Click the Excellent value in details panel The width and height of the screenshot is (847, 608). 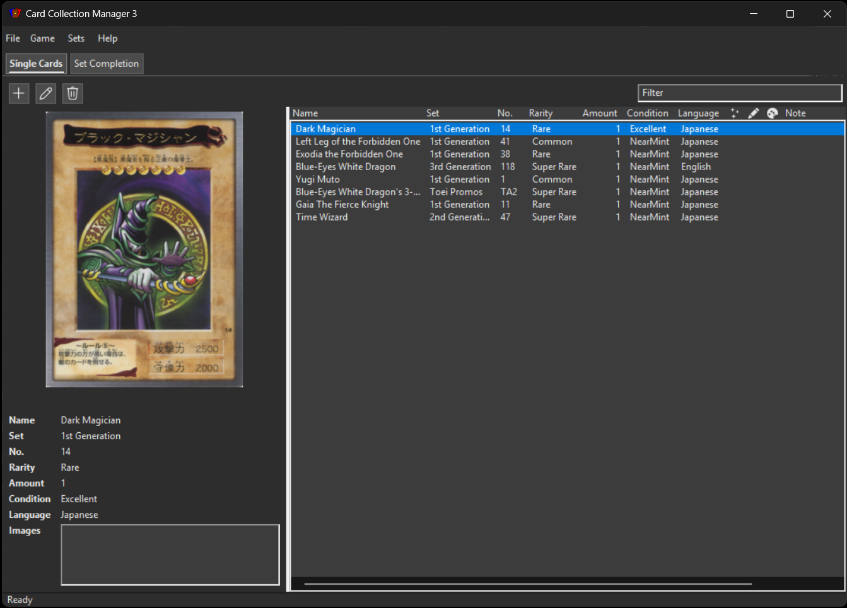coord(79,499)
